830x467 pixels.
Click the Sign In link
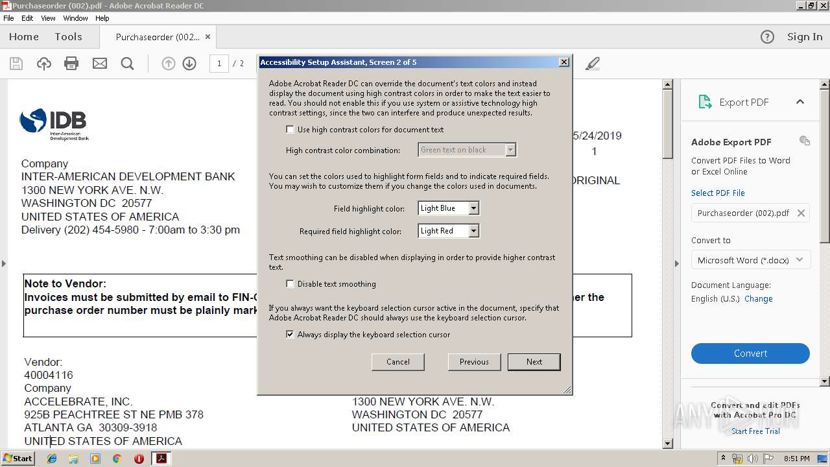(x=805, y=37)
